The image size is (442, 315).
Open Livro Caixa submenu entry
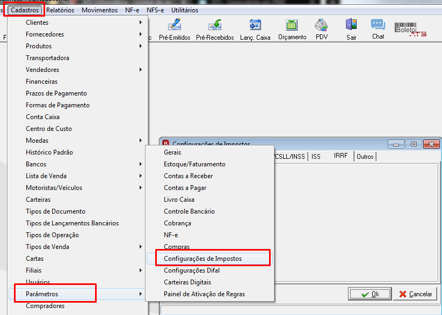[210, 200]
